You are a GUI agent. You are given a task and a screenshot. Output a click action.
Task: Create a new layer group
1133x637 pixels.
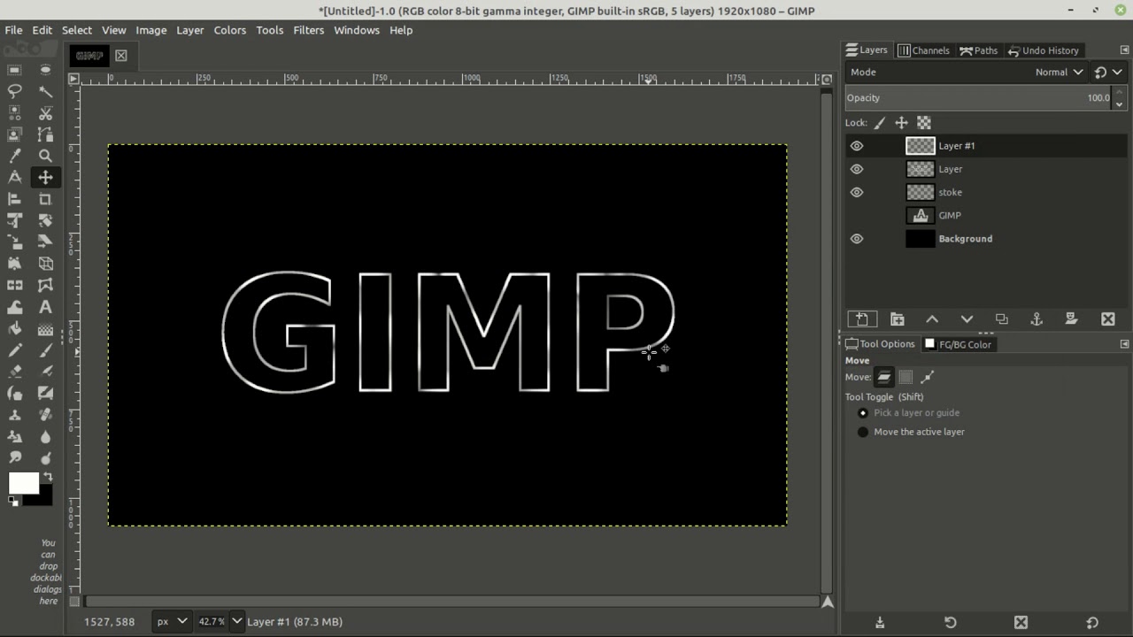(897, 319)
